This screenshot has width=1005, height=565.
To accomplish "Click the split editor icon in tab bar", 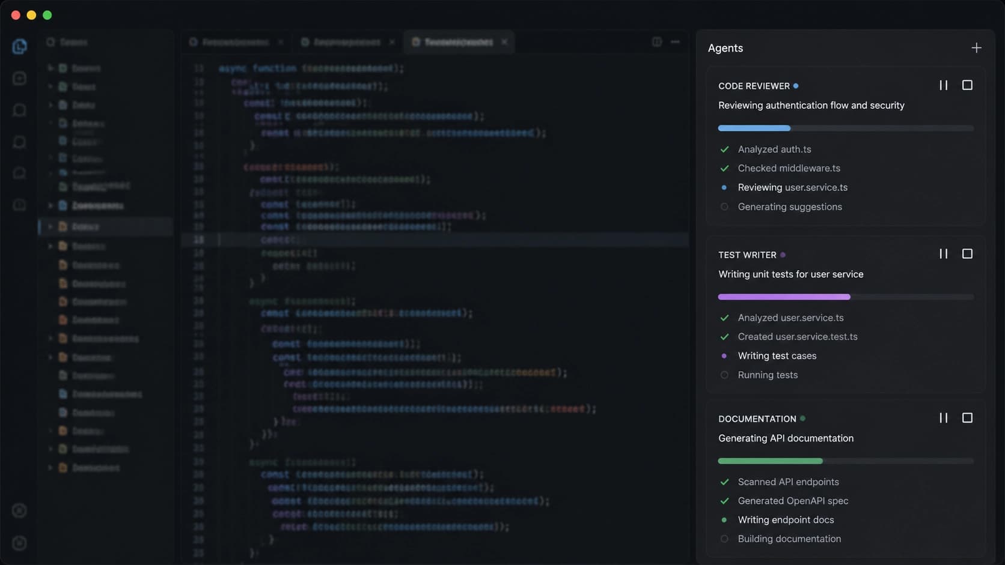I will 656,41.
